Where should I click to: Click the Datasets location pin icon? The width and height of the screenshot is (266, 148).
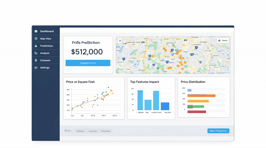pos(36,60)
